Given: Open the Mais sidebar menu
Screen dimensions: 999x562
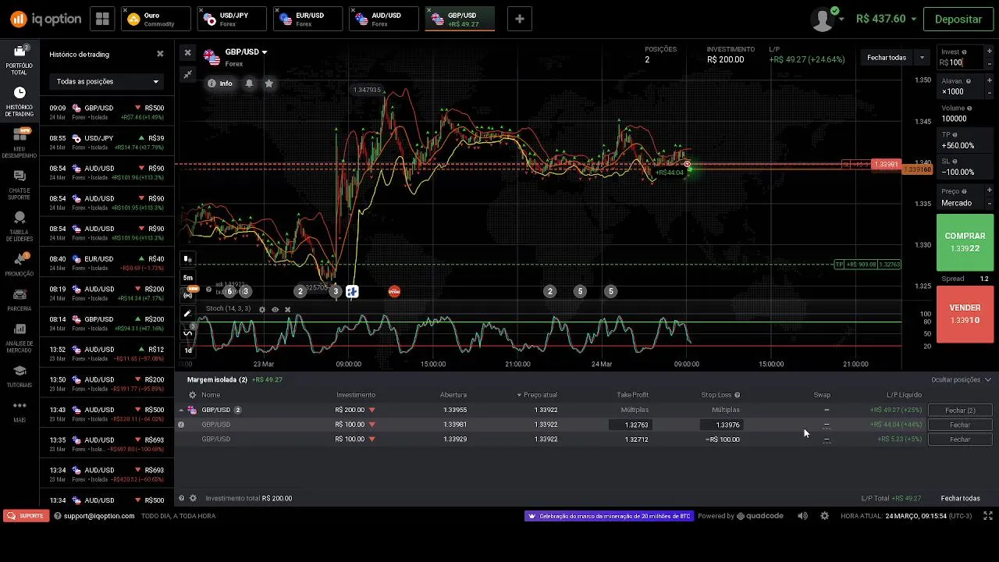Looking at the screenshot, I should click(x=20, y=411).
